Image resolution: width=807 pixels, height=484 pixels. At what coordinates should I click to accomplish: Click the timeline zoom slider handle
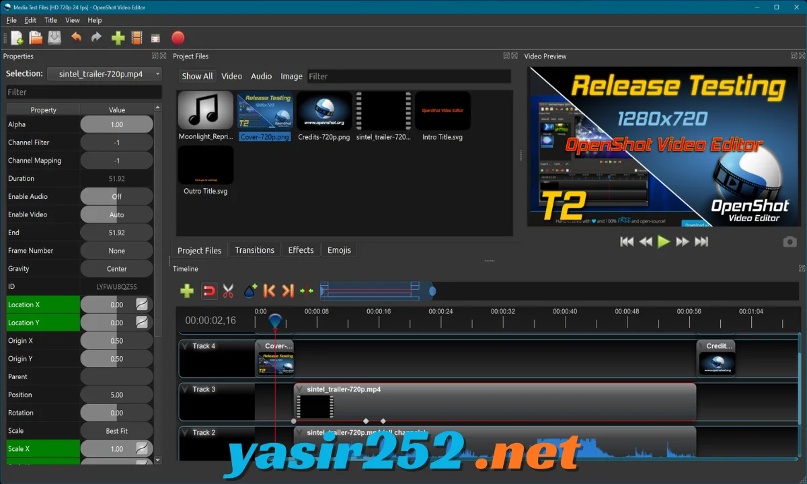pyautogui.click(x=432, y=291)
